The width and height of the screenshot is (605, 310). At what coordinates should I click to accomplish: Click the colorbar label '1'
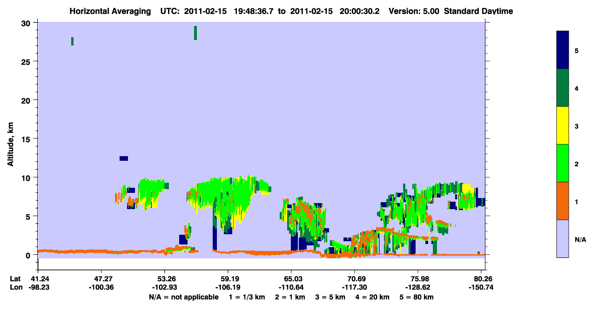(576, 202)
